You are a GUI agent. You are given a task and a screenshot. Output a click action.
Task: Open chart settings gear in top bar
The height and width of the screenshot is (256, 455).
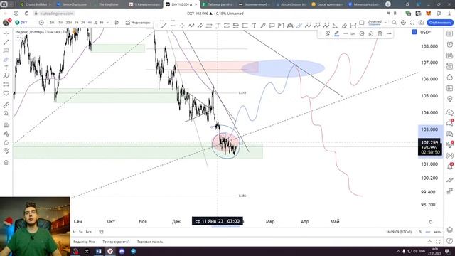(x=403, y=23)
